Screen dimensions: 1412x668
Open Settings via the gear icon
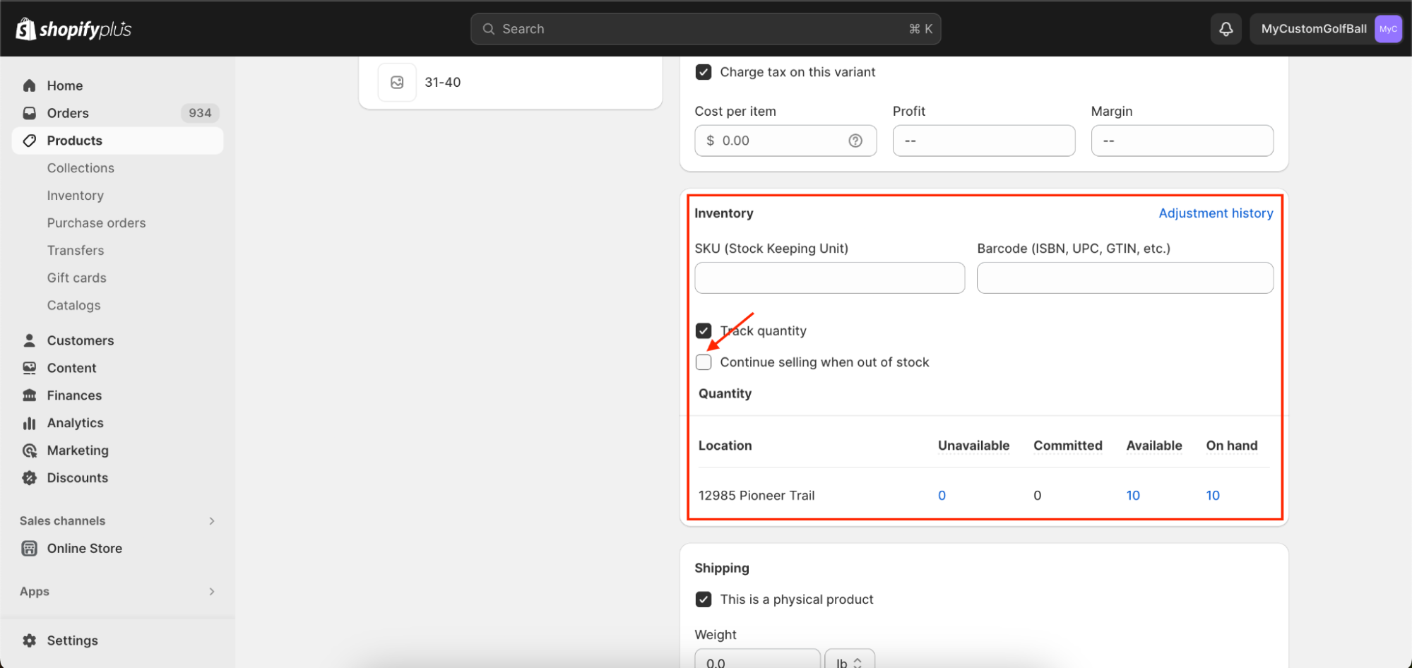(30, 640)
